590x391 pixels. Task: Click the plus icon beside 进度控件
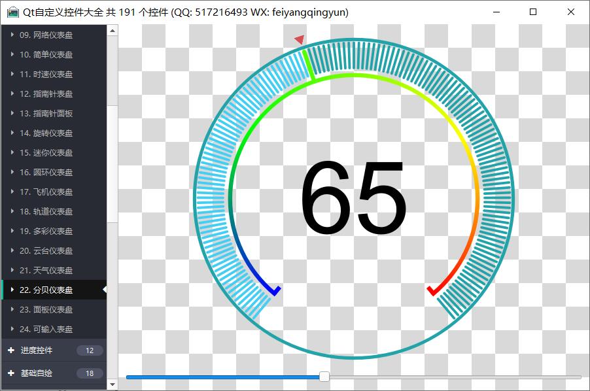pyautogui.click(x=10, y=350)
